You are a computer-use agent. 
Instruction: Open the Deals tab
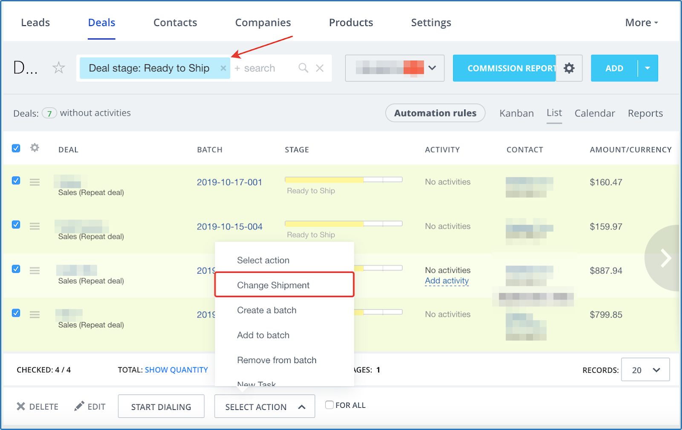point(101,23)
